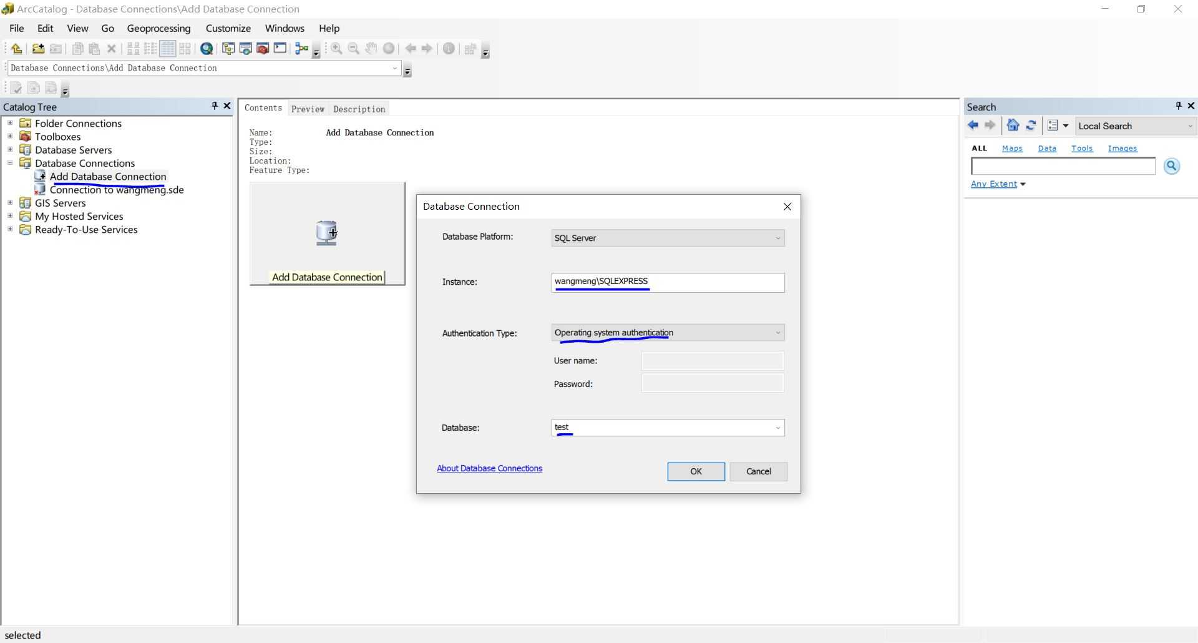The image size is (1198, 643).
Task: Open the ModelBuilder window icon
Action: pyautogui.click(x=302, y=49)
